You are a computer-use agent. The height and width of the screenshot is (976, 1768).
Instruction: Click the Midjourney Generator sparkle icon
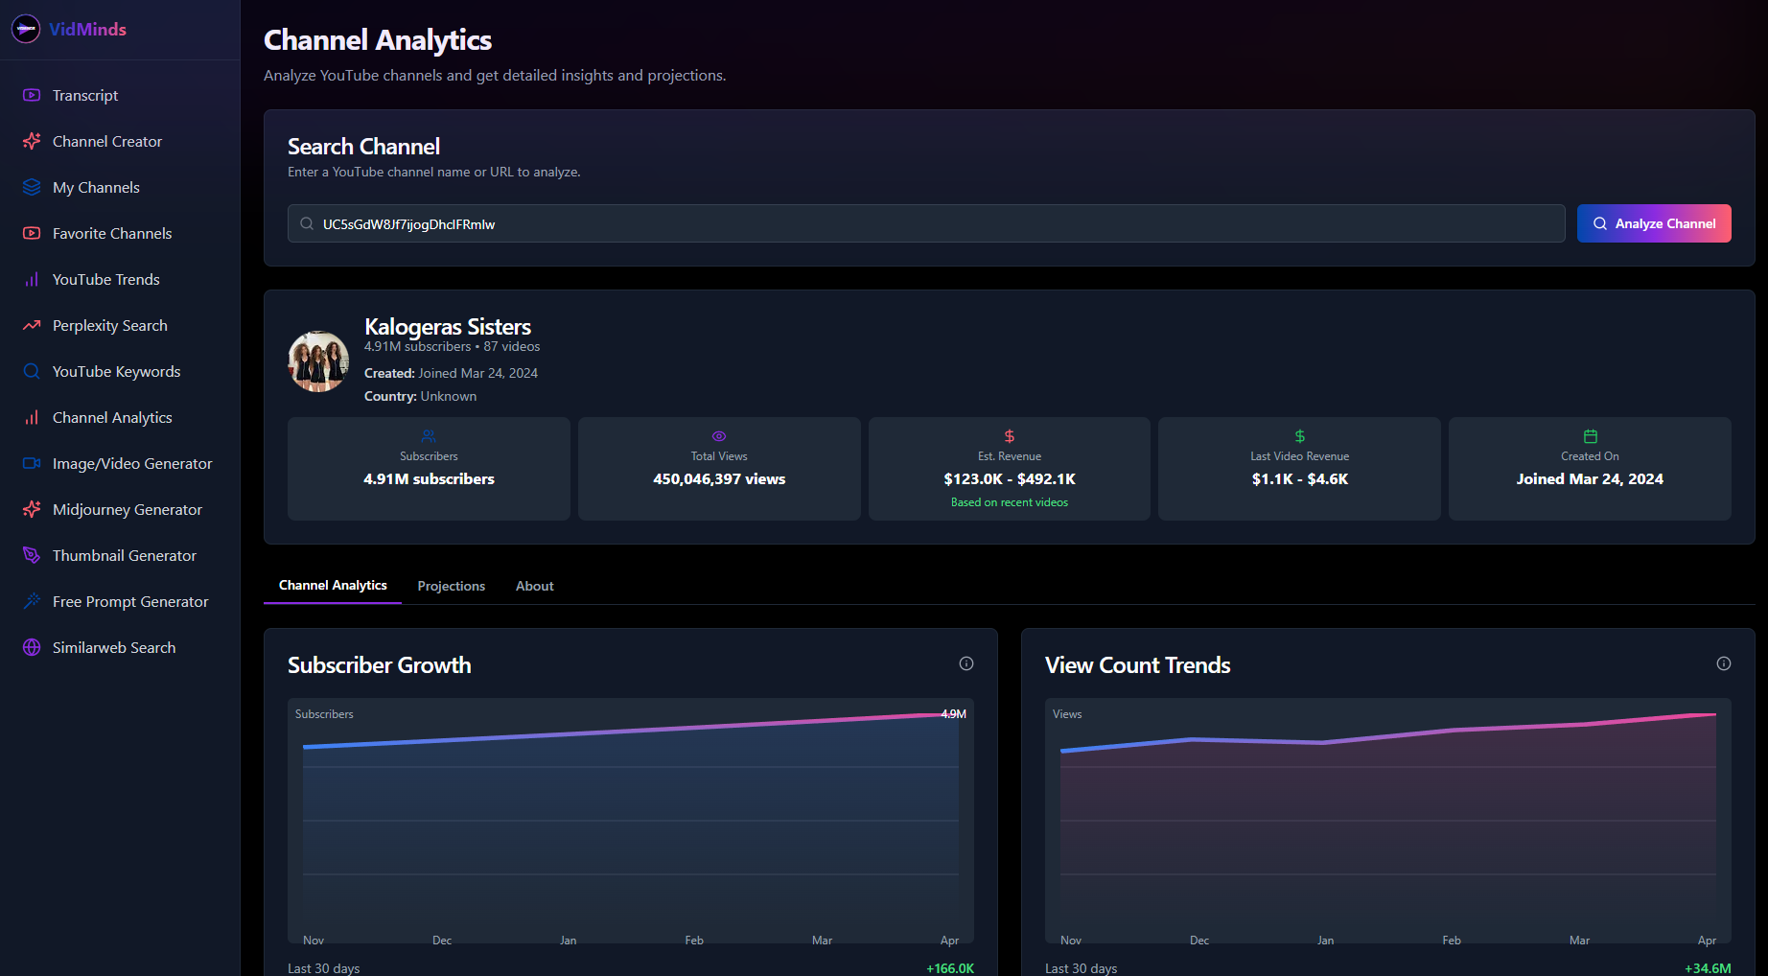pyautogui.click(x=32, y=509)
